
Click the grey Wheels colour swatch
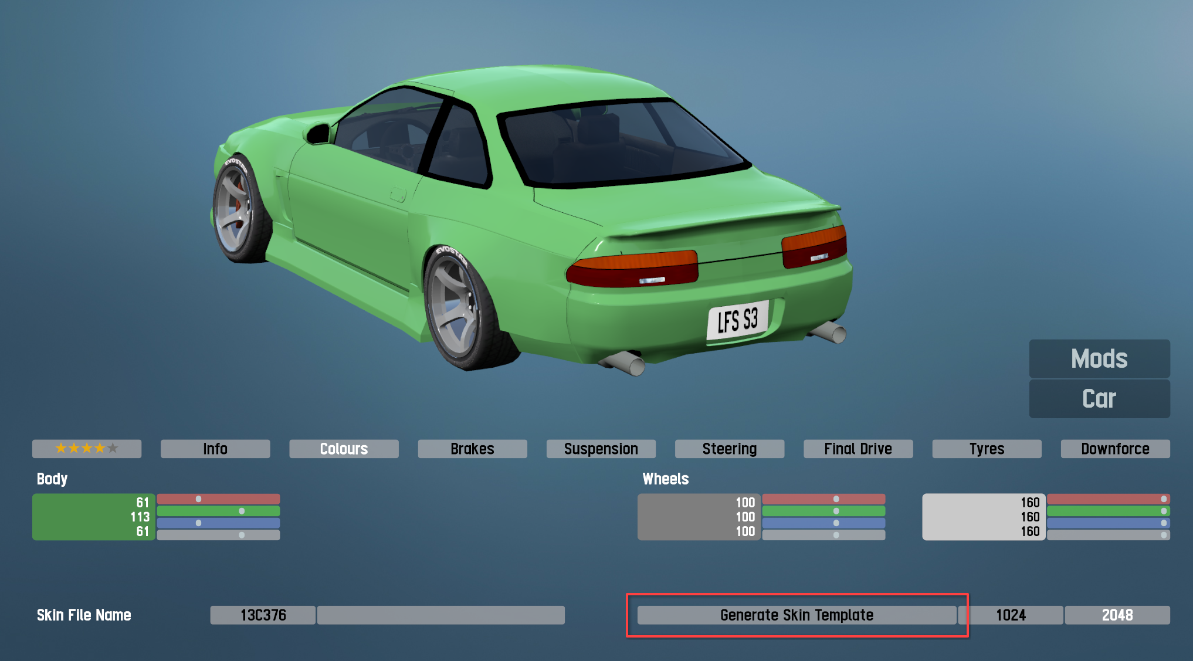point(686,517)
